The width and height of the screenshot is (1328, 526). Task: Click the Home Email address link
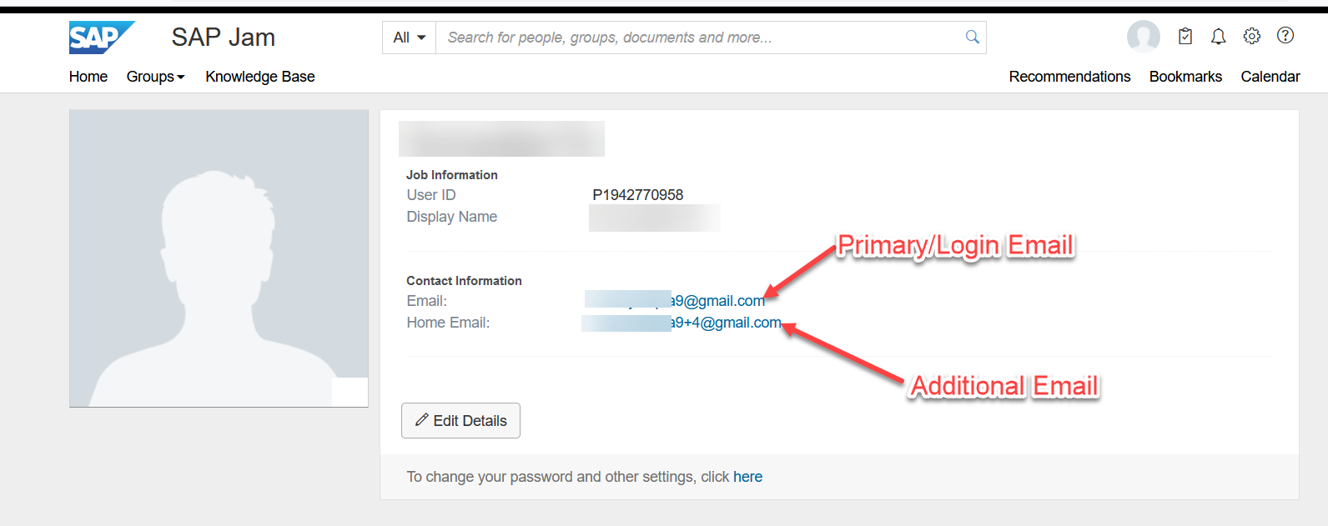point(682,323)
